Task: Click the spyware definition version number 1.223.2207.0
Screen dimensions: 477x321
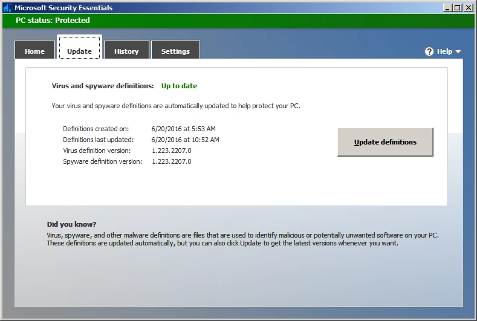Action: click(x=172, y=161)
